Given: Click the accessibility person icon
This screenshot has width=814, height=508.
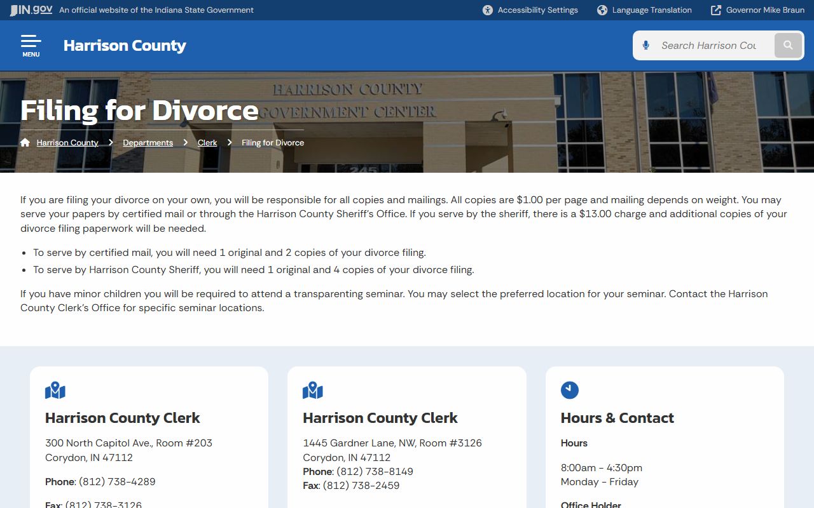Looking at the screenshot, I should (x=488, y=10).
